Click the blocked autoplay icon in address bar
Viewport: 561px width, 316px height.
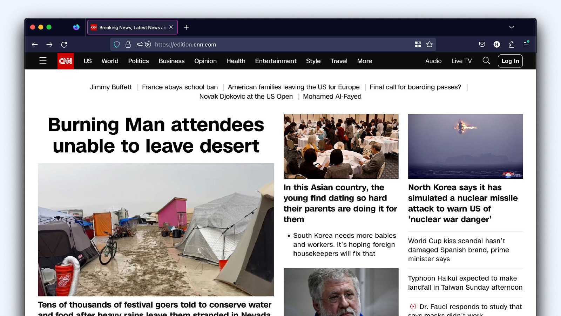(148, 45)
